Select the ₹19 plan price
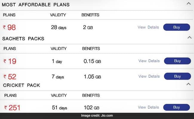 10,62
